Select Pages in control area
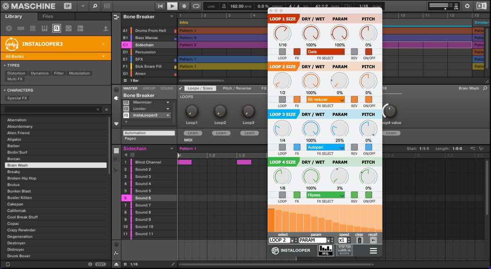491x269 pixels. click(131, 139)
